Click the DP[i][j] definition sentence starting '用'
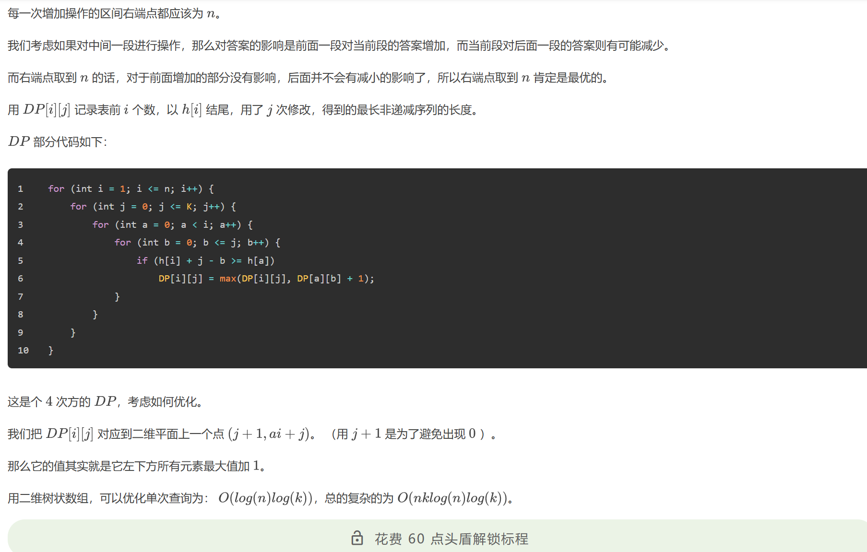Screen dimensions: 867x552 243,110
